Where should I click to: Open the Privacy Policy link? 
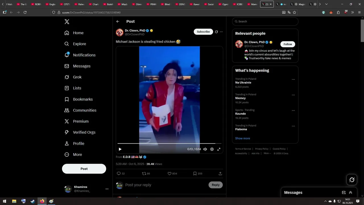[x=262, y=149]
